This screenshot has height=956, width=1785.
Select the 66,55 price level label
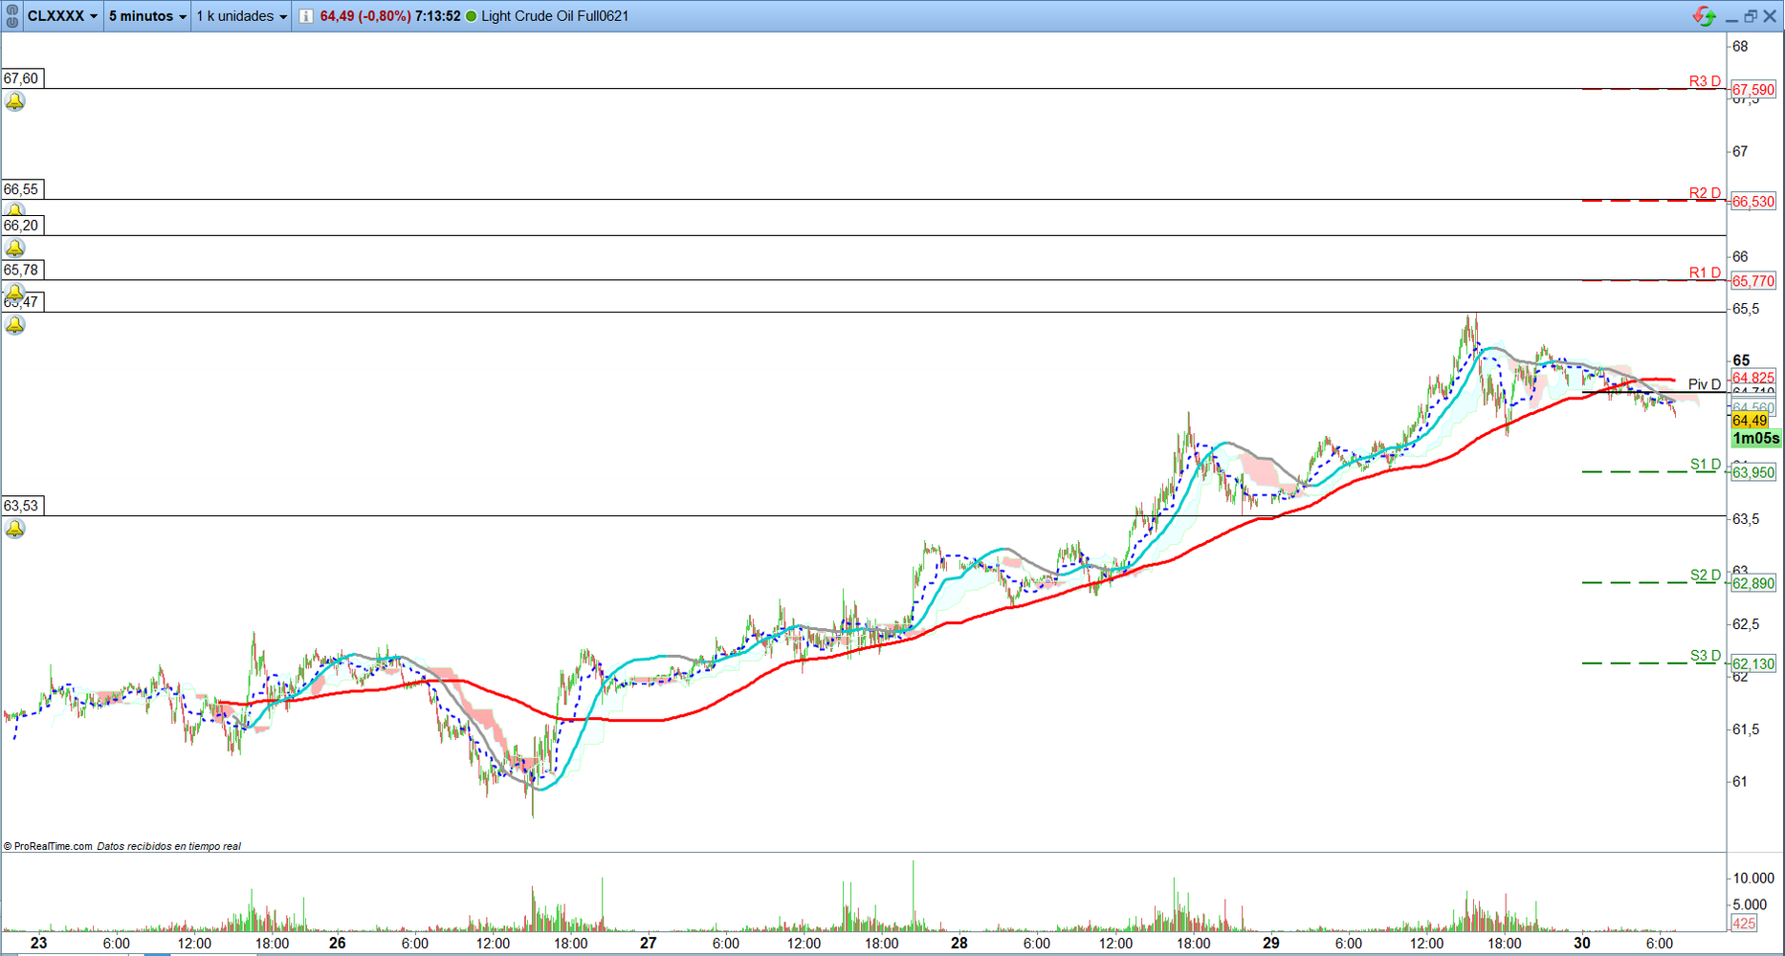coord(21,189)
